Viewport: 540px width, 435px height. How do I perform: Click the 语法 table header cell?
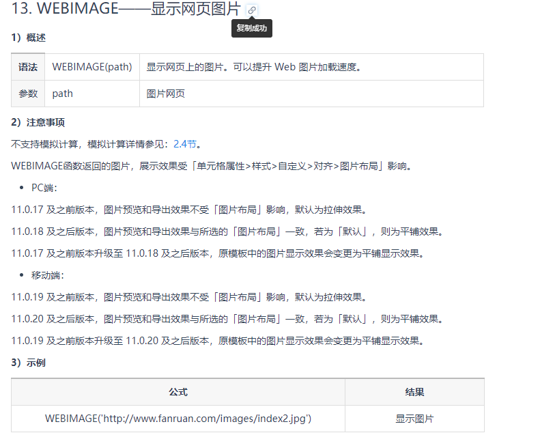(x=28, y=67)
